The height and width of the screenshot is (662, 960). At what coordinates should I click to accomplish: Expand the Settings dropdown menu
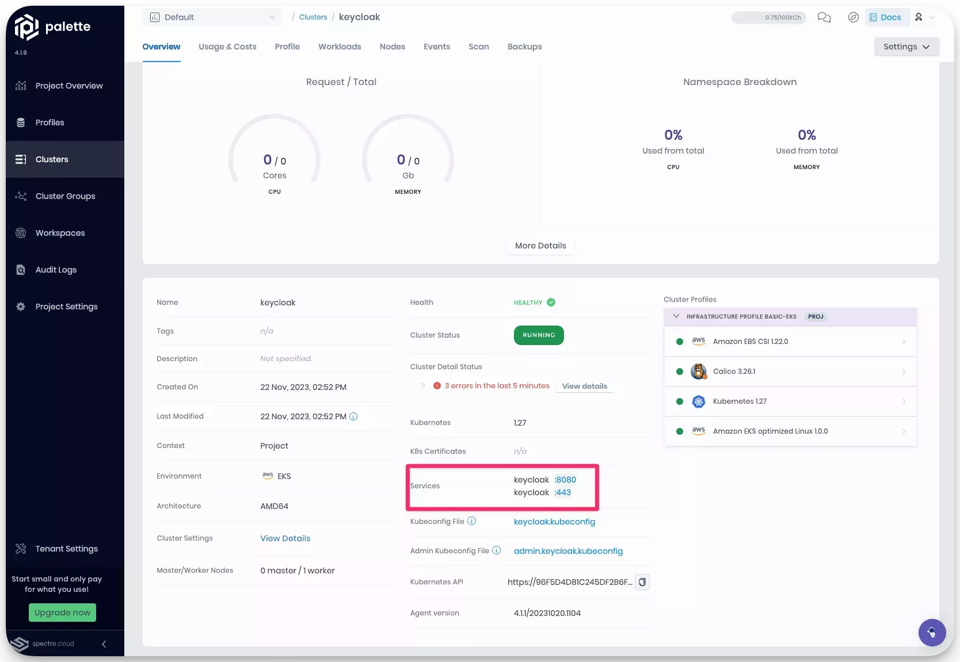(906, 47)
